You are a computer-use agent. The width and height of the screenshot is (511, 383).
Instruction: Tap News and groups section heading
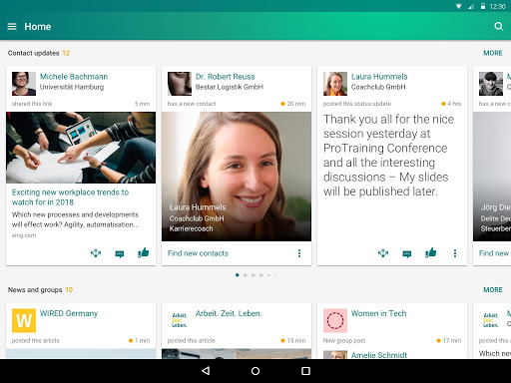pyautogui.click(x=35, y=290)
